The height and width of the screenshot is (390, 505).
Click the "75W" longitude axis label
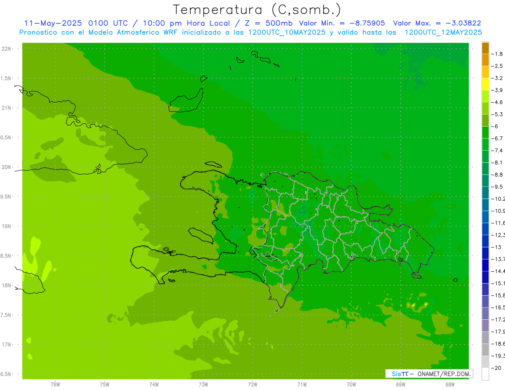105,385
